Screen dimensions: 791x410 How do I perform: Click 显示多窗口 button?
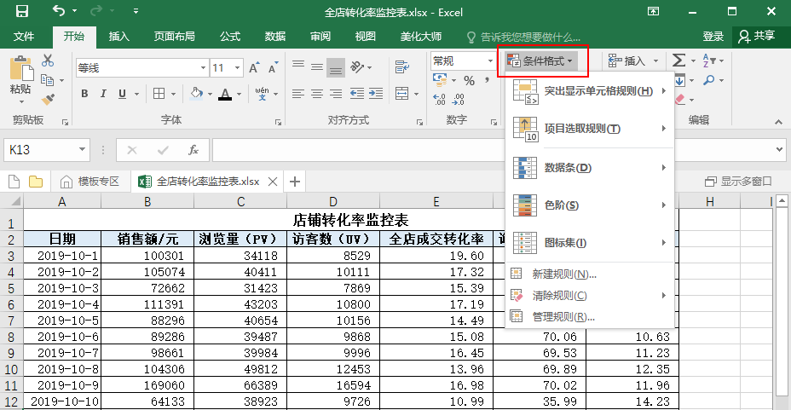[x=738, y=181]
